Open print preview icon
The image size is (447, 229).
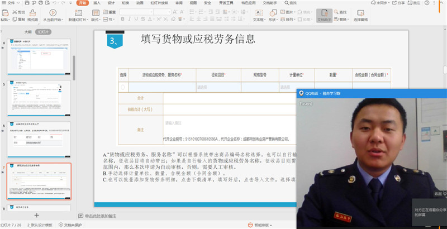[x=47, y=3]
